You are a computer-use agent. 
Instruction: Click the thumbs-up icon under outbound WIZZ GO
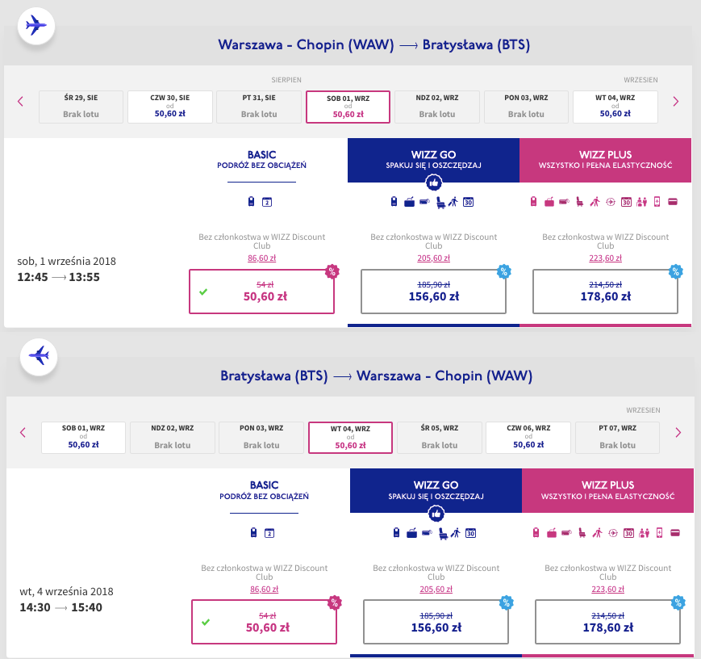(x=433, y=183)
